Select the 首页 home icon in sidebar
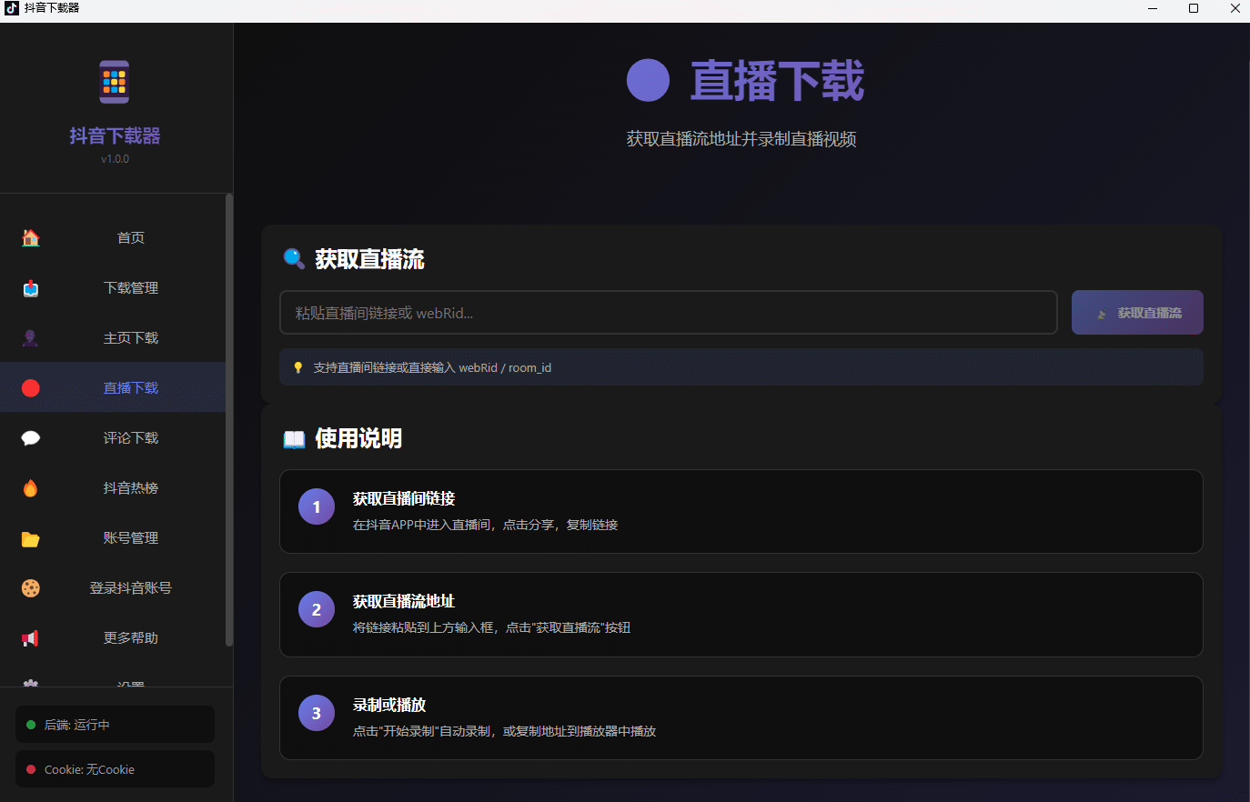The width and height of the screenshot is (1250, 802). point(30,237)
